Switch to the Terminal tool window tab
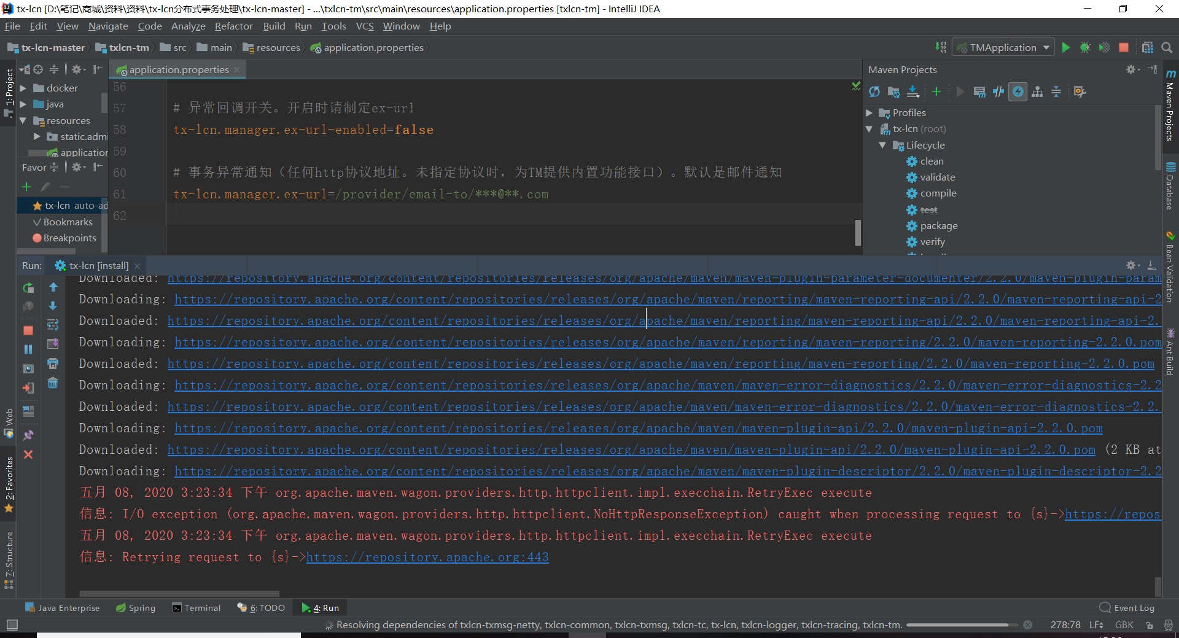1179x638 pixels. pyautogui.click(x=196, y=608)
